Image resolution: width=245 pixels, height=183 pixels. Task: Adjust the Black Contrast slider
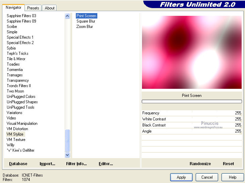192,125
